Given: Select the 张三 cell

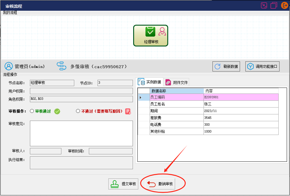Looking at the screenshot, I should (241, 104).
